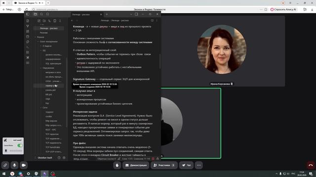Open the 'kill pid' note in the tree
Screen dimensions: 316x177
(48, 94)
